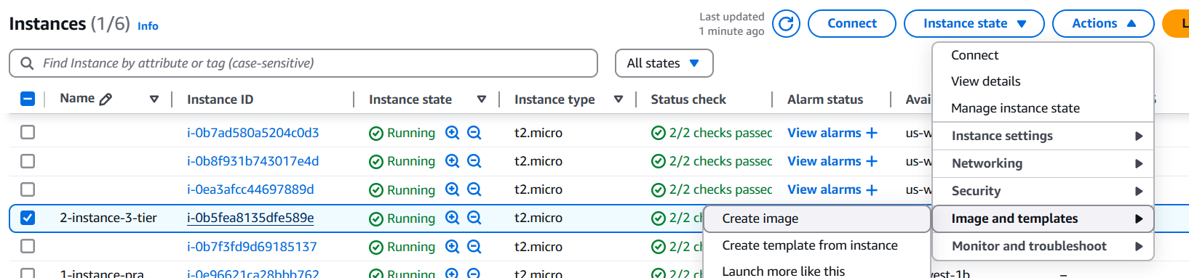This screenshot has width=1189, height=278.
Task: Sort by Instance type column arrow
Action: (x=619, y=99)
